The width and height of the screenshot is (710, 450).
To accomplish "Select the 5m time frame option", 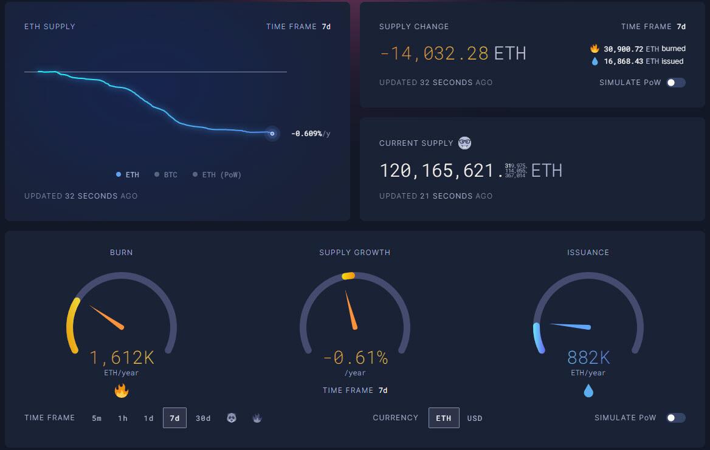I will click(97, 418).
